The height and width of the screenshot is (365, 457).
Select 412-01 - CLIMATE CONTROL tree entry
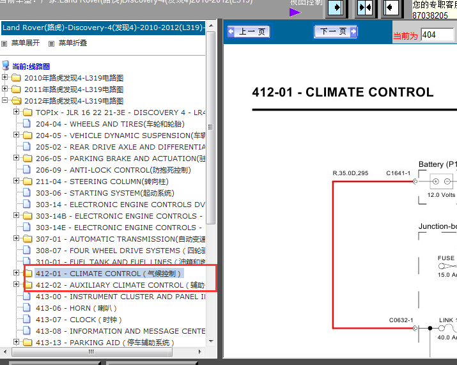[108, 274]
